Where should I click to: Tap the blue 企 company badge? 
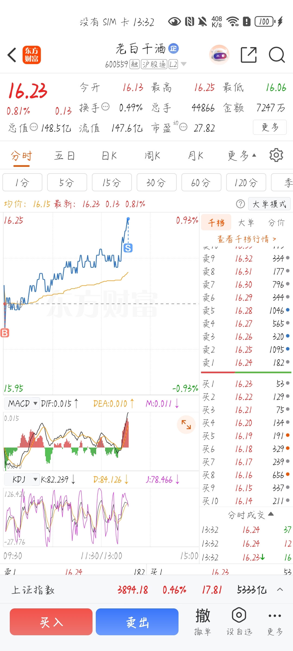click(174, 49)
